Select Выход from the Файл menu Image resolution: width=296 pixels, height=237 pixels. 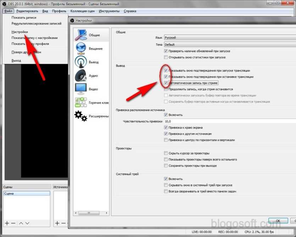pos(16,61)
